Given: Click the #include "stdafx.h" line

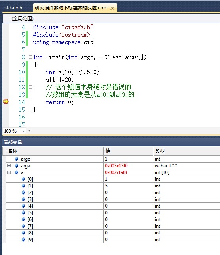Looking at the screenshot, I should pos(63,27).
